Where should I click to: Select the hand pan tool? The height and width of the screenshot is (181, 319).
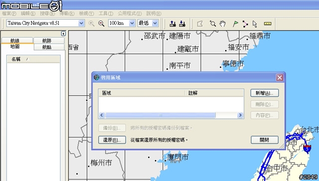click(223, 23)
